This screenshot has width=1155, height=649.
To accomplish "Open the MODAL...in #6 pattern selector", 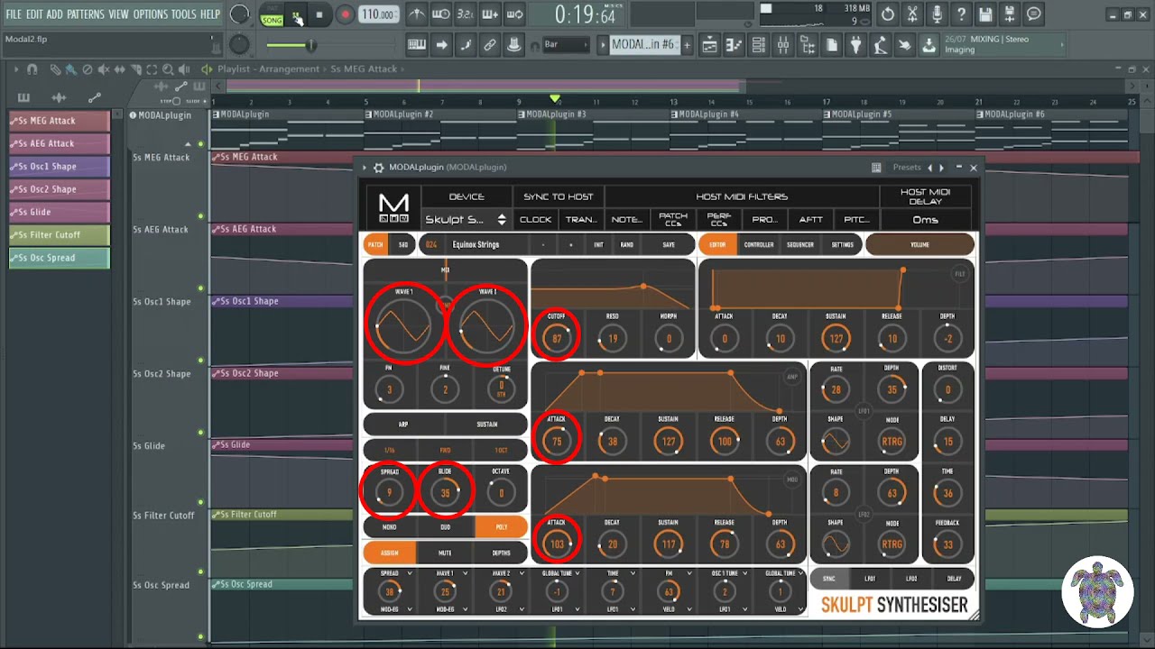I will coord(643,44).
